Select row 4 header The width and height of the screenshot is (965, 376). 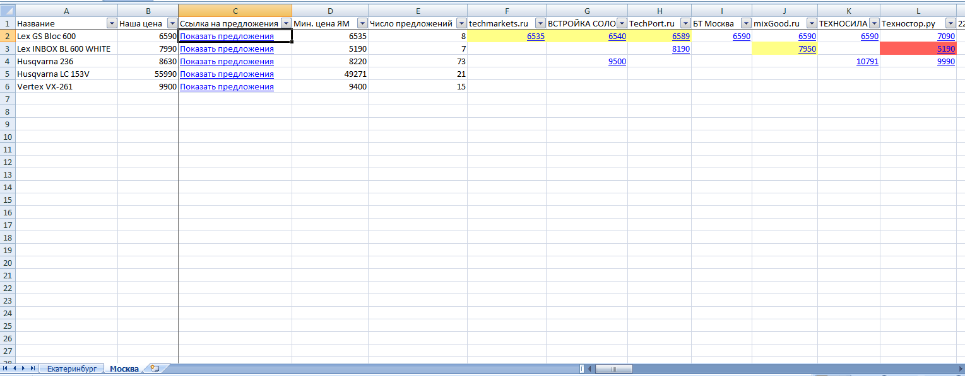pos(7,62)
